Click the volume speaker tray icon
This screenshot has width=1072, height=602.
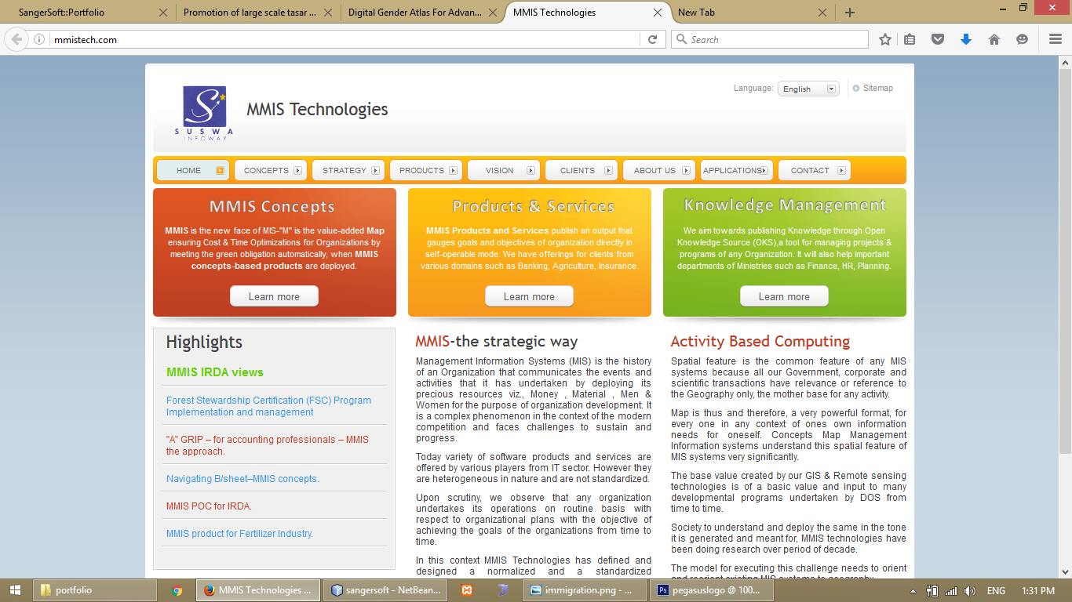pos(970,591)
